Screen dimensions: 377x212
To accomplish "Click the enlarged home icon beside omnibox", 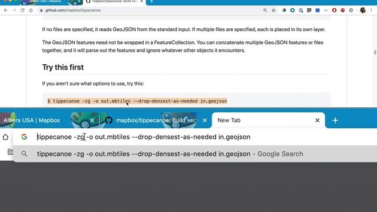I will [5, 137].
